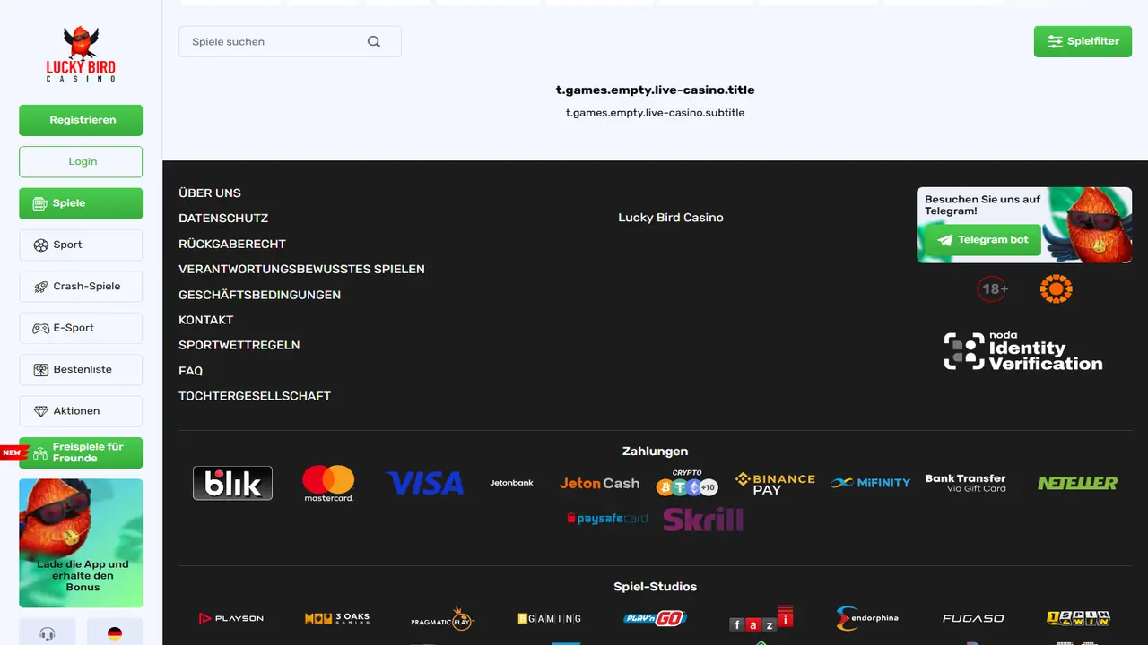Click the Registrieren button
The image size is (1148, 645).
(81, 120)
